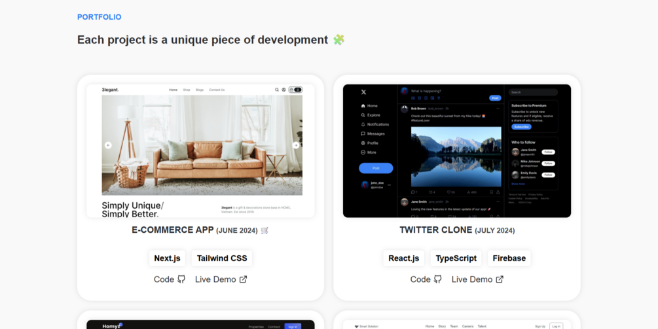The width and height of the screenshot is (658, 329).
Task: Click the Tailwind CSS tag
Action: tap(222, 258)
